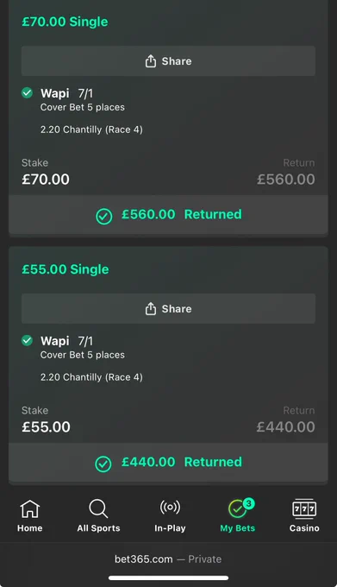337x587 pixels.
Task: Share the £55.00 Single bet
Action: (168, 308)
